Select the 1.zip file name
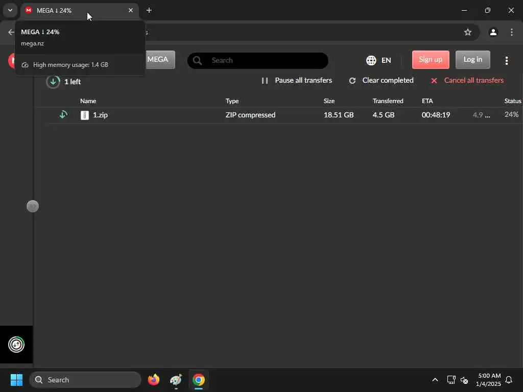This screenshot has width=523, height=392. point(101,115)
